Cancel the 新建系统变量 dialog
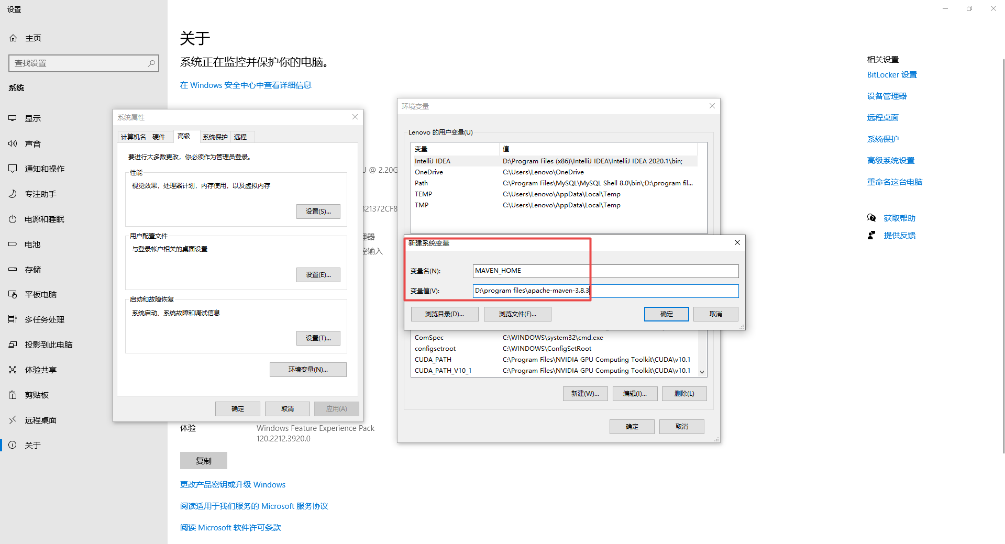 716,314
